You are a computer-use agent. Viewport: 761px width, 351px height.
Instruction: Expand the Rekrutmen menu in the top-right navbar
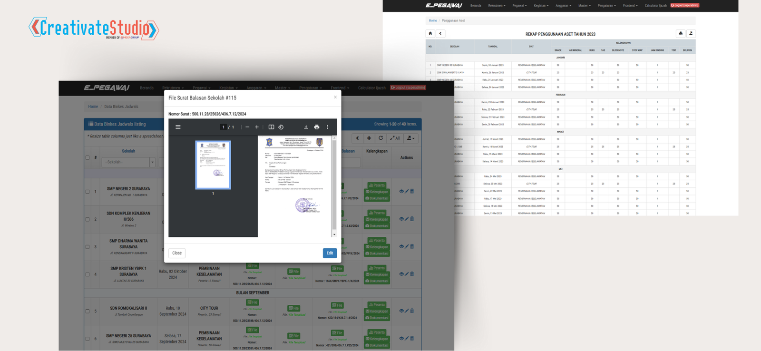[497, 6]
